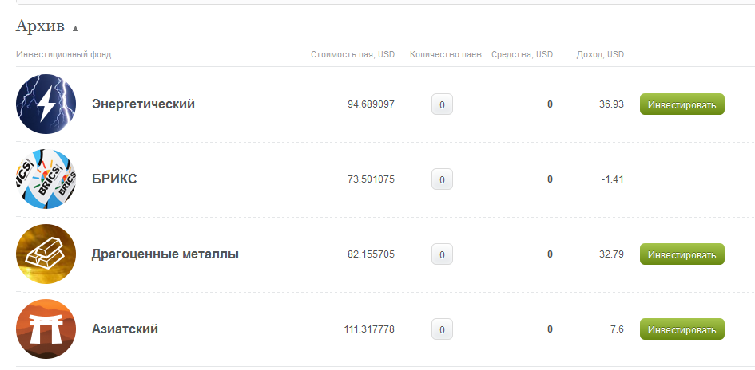Click the share count box for Азиатский
The height and width of the screenshot is (370, 755).
(x=442, y=329)
